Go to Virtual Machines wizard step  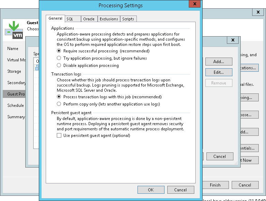[x=16, y=60]
